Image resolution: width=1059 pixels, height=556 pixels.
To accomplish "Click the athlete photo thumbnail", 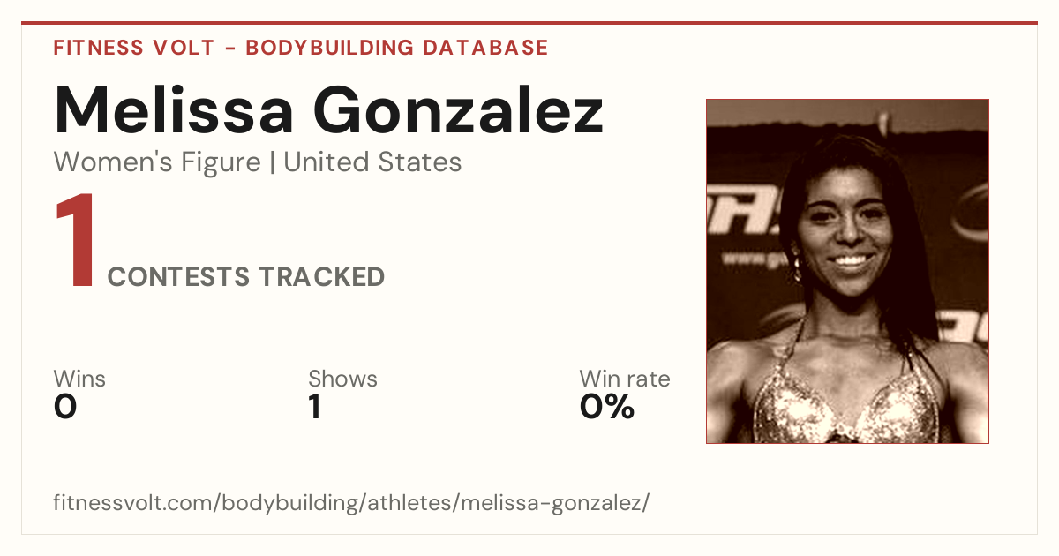I will tap(847, 271).
